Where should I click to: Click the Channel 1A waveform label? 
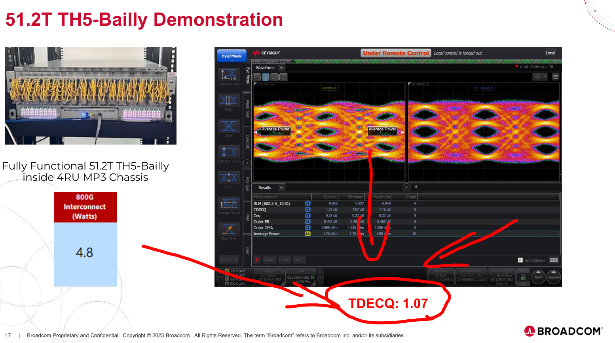click(x=329, y=88)
